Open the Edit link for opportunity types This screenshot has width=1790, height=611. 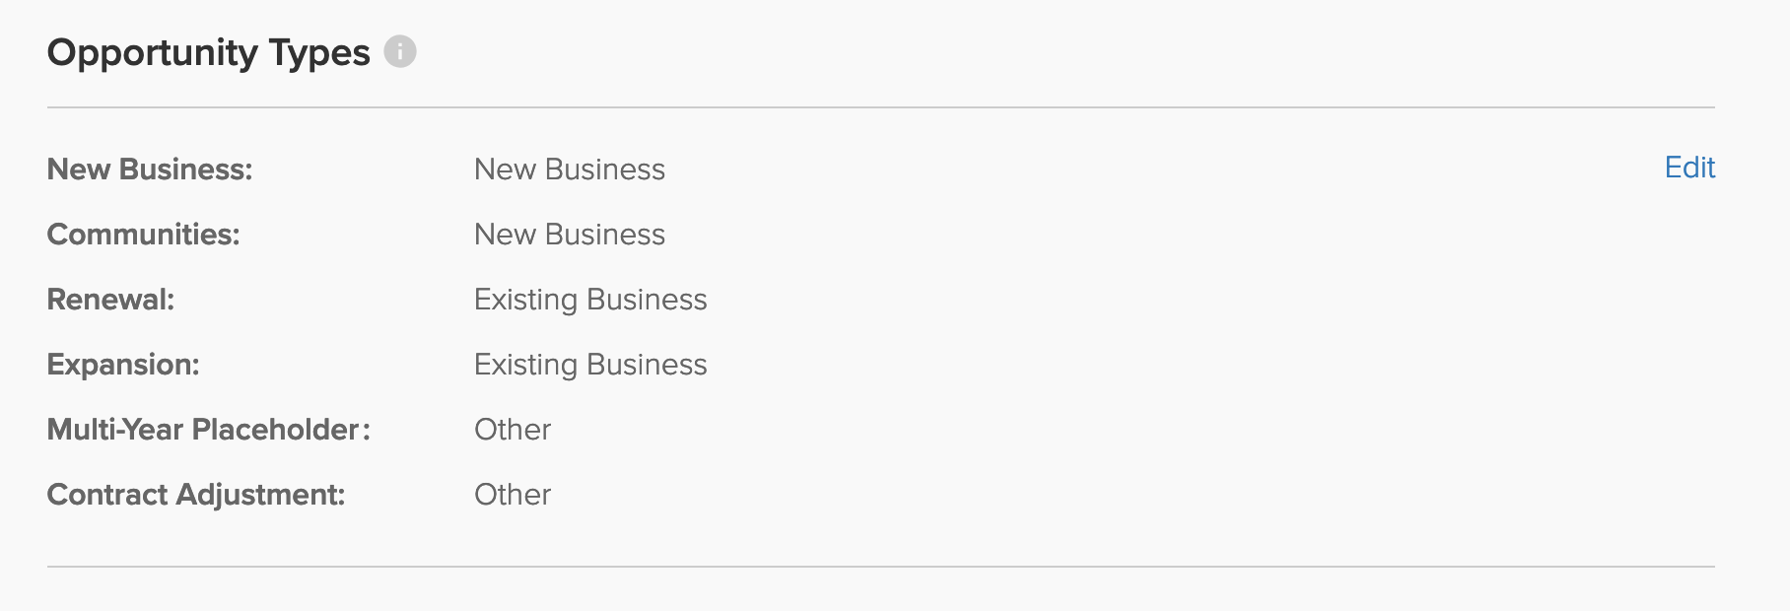click(x=1689, y=168)
